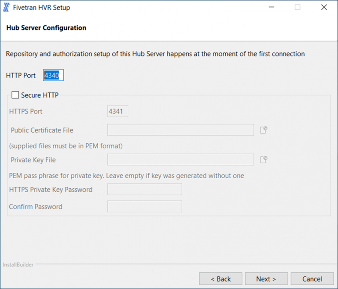The image size is (338, 289).
Task: Browse for the Public Certificate File
Action: 264,130
